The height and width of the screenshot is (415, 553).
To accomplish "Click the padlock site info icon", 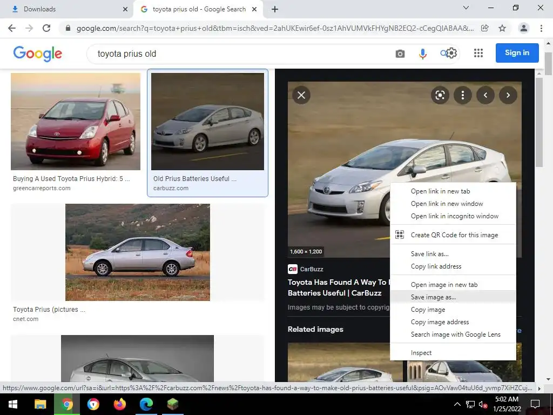I will (x=68, y=28).
